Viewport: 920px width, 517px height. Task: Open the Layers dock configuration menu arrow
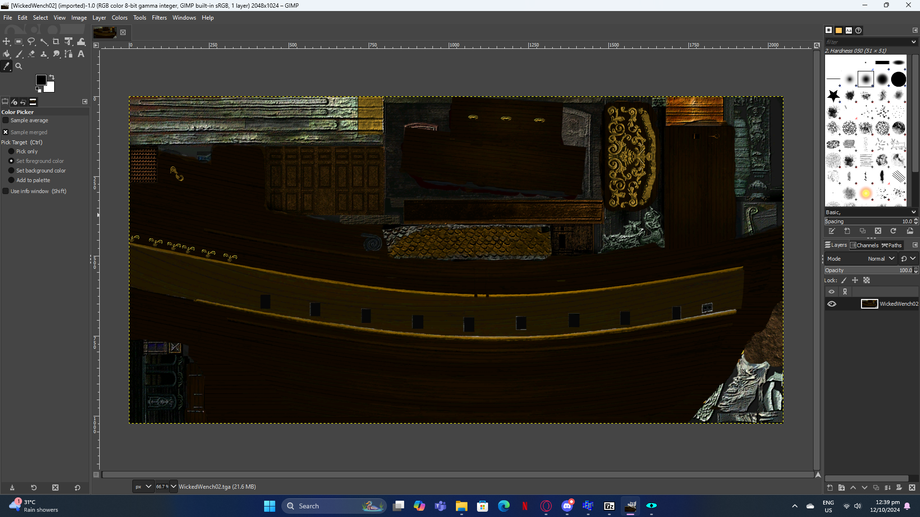[915, 245]
